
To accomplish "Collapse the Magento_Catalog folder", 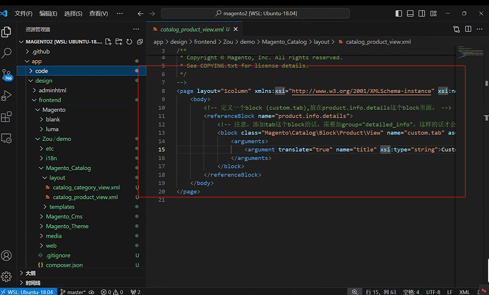I will 68,168.
